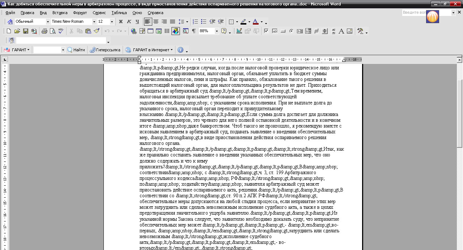
Task: Open the Формат menu
Action: click(x=80, y=13)
